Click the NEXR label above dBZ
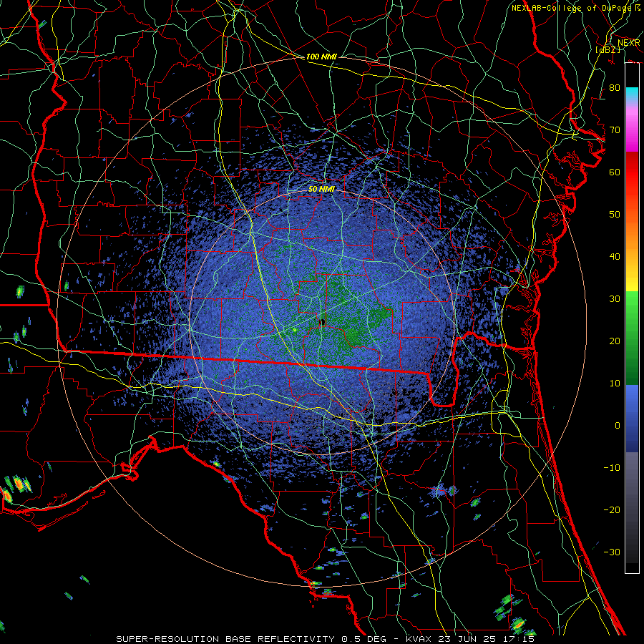This screenshot has width=644, height=644. [628, 43]
